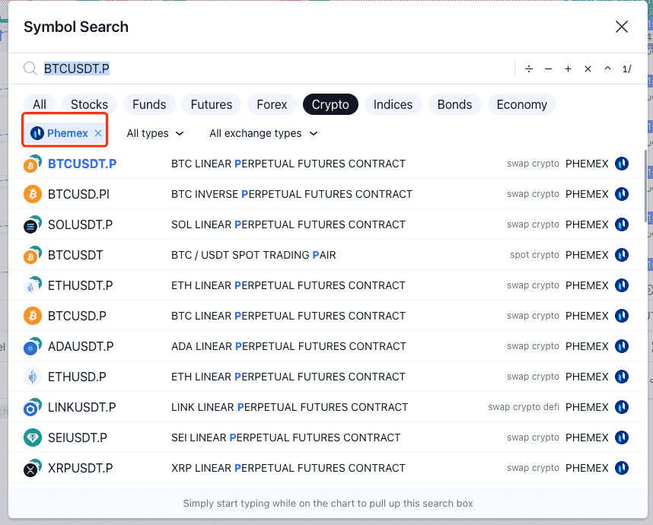Click Phemex logo in LINKUSDT.P row
This screenshot has width=653, height=525.
click(x=622, y=407)
